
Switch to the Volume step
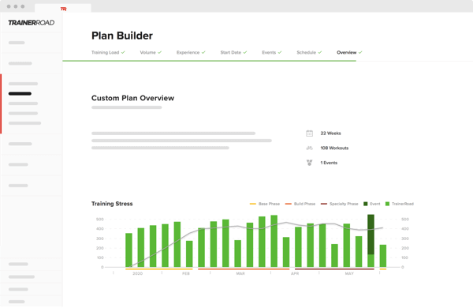coord(148,53)
